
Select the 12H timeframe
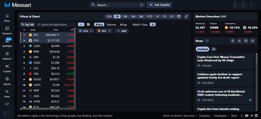pos(109,17)
